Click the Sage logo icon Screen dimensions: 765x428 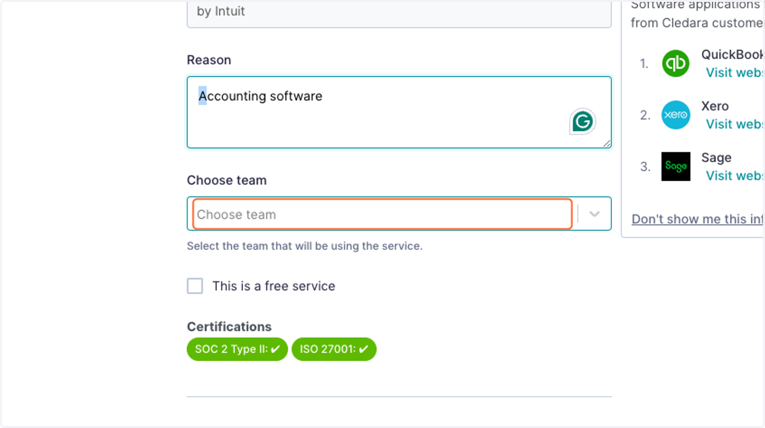click(676, 166)
